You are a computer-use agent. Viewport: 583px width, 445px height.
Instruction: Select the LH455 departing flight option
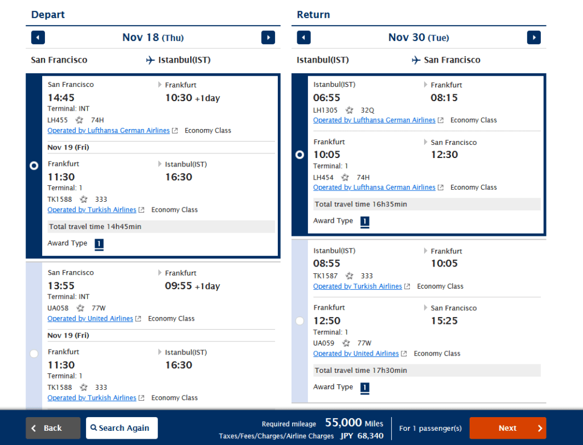34,165
